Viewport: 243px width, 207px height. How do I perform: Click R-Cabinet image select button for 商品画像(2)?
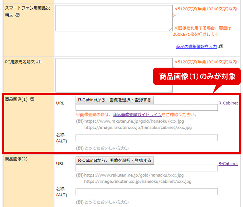(x=115, y=160)
